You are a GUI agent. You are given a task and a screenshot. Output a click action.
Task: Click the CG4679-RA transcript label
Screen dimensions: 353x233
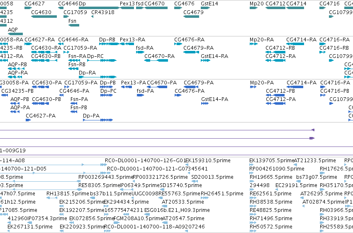point(198,48)
